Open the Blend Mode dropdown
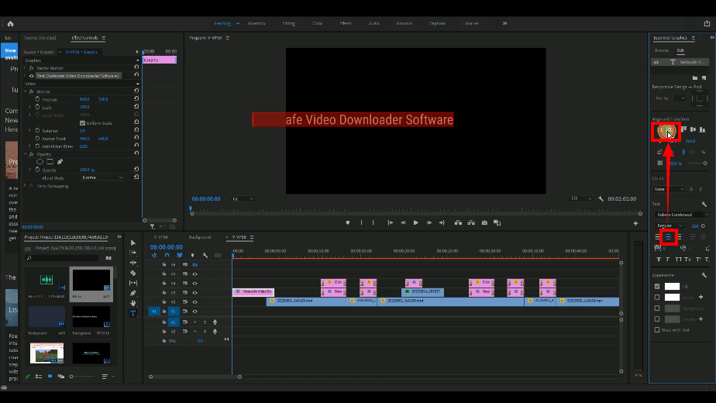 (102, 177)
